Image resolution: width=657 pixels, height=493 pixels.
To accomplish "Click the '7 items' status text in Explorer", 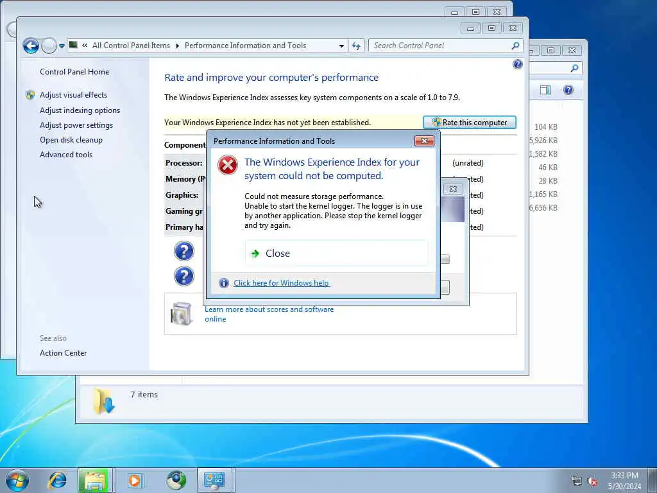I will [144, 395].
